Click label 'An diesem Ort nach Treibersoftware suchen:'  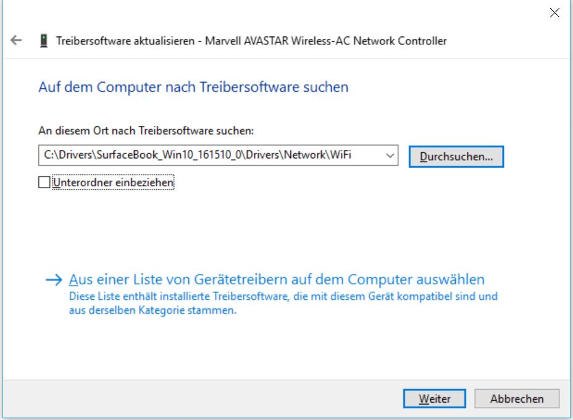click(146, 131)
